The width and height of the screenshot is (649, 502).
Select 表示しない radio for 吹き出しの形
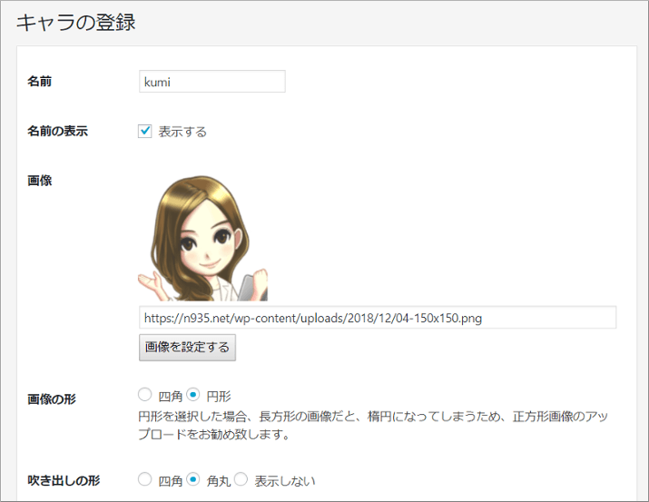[x=241, y=479]
